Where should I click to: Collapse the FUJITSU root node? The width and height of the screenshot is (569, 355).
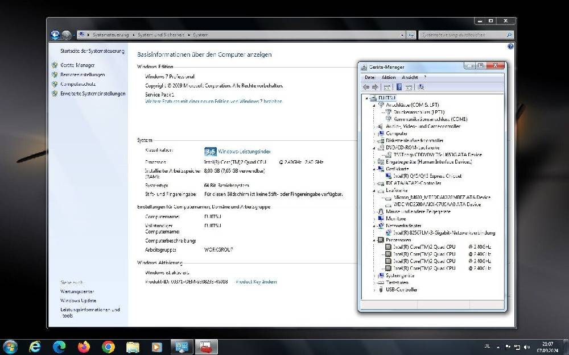(367, 98)
